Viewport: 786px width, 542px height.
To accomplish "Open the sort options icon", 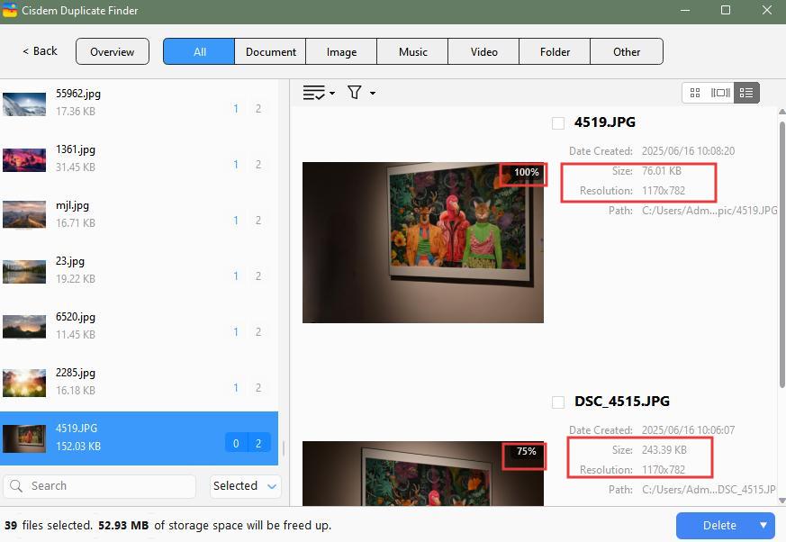I will click(313, 92).
